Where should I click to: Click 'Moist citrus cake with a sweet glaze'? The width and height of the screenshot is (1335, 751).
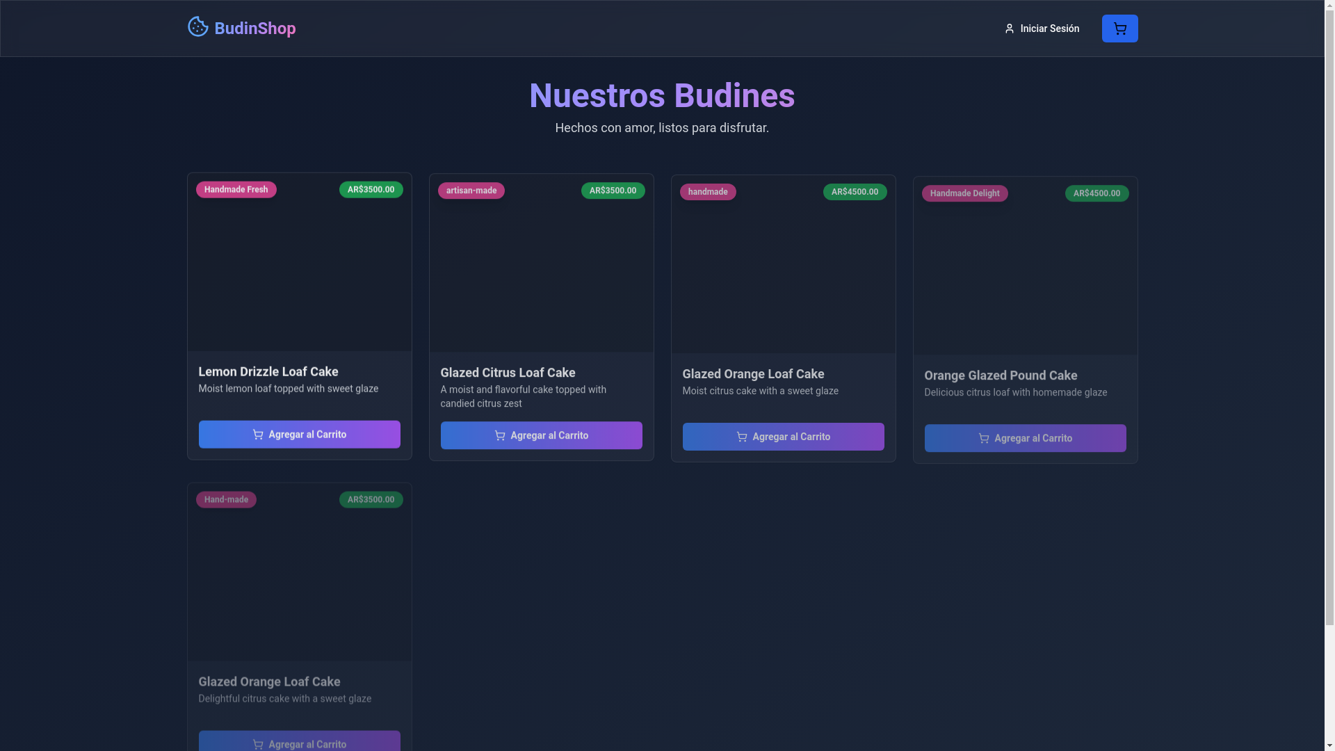pyautogui.click(x=760, y=391)
